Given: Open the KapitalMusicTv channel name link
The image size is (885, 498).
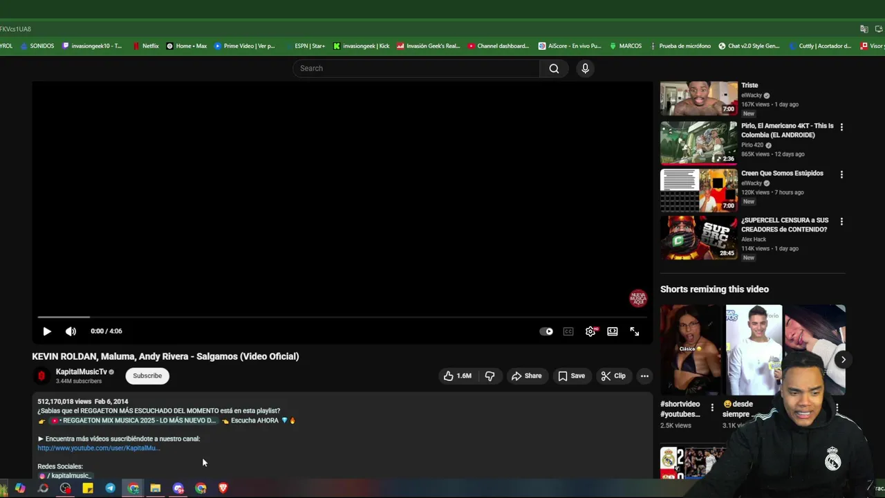Looking at the screenshot, I should (82, 371).
